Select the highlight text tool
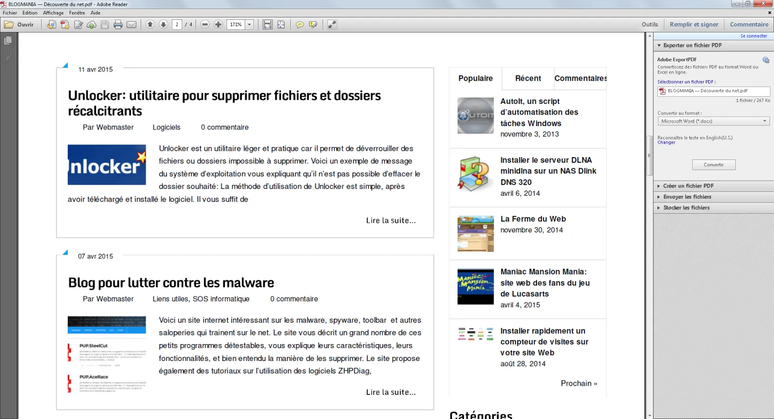The height and width of the screenshot is (419, 774). [x=313, y=25]
